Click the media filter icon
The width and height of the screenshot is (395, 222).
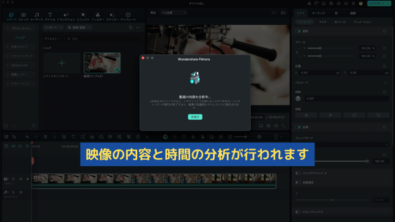(130, 28)
